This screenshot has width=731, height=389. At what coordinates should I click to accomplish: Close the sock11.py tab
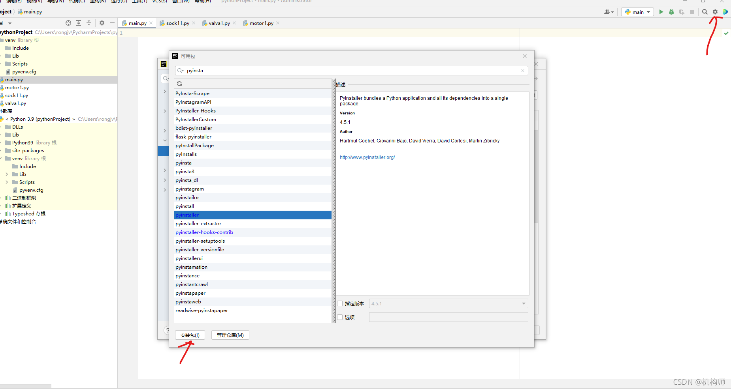click(194, 23)
